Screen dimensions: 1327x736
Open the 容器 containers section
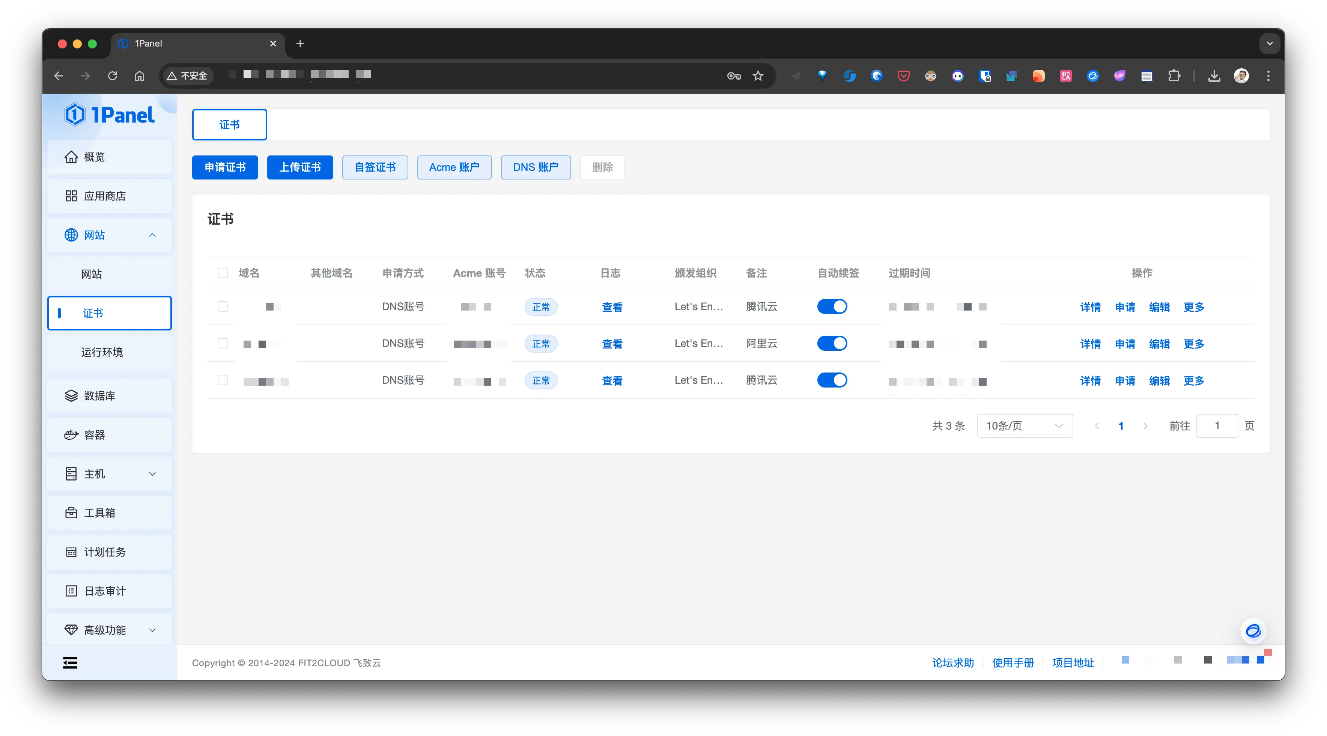click(109, 434)
